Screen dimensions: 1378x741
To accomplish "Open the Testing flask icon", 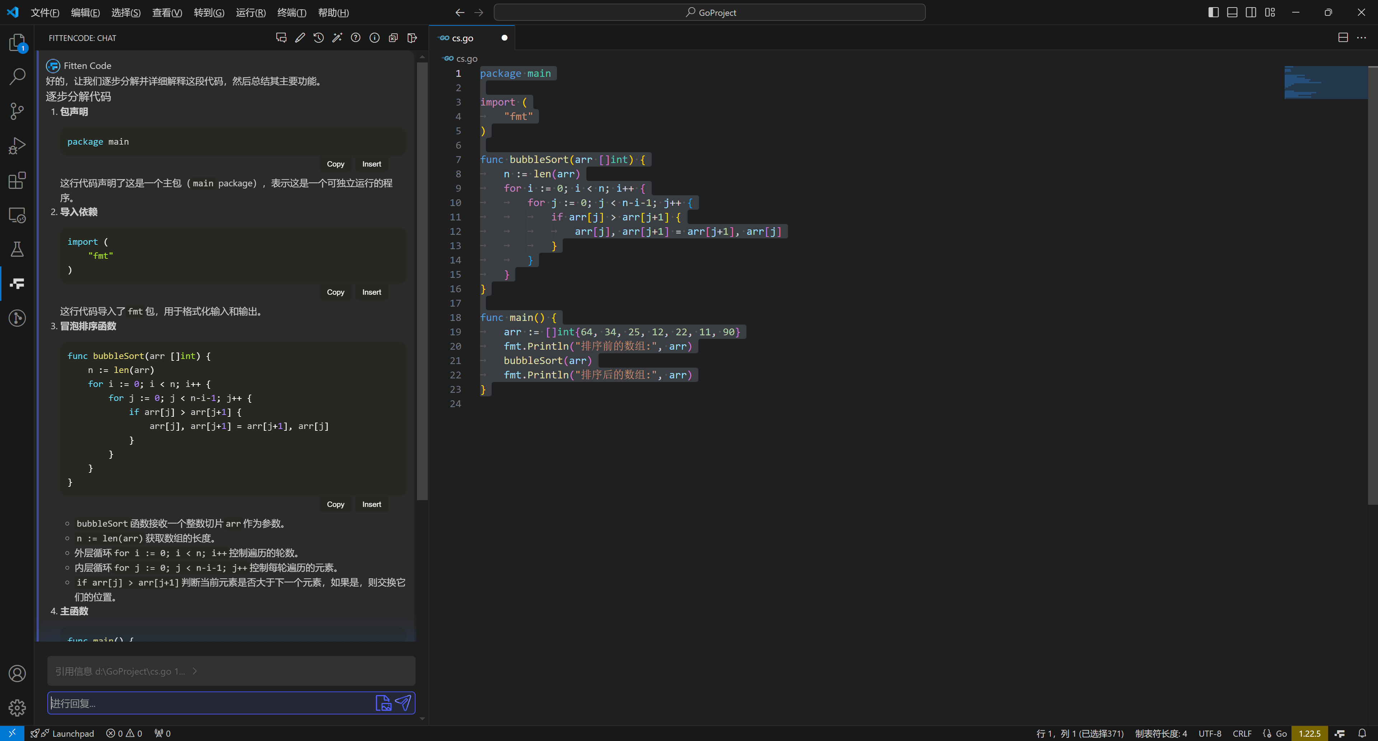I will [x=17, y=249].
